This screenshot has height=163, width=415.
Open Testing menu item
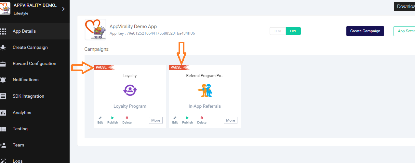click(35, 129)
